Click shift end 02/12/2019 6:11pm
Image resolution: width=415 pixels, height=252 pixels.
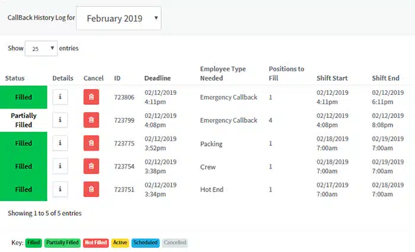coord(388,97)
